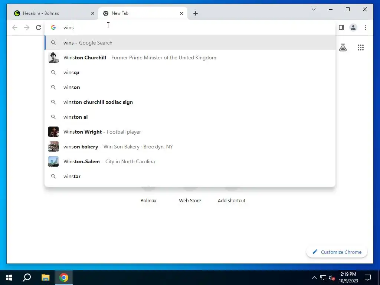Open the Chrome profile avatar
Viewport: 380px width, 285px height.
point(353,27)
